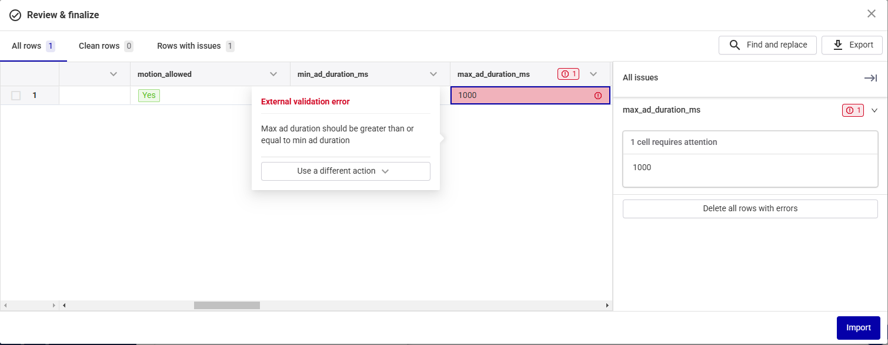Click the Find and replace magnifier icon

(x=735, y=45)
